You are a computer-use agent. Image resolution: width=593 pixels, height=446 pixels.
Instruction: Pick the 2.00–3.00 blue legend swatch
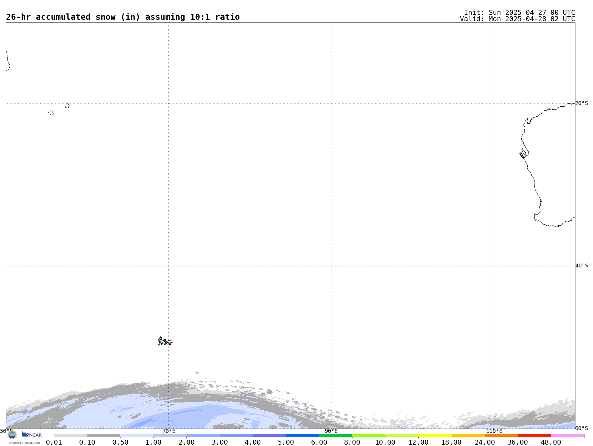pos(203,436)
